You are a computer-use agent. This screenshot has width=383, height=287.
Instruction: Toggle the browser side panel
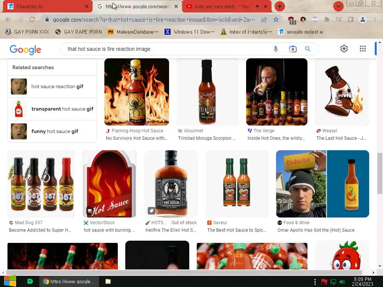(351, 19)
